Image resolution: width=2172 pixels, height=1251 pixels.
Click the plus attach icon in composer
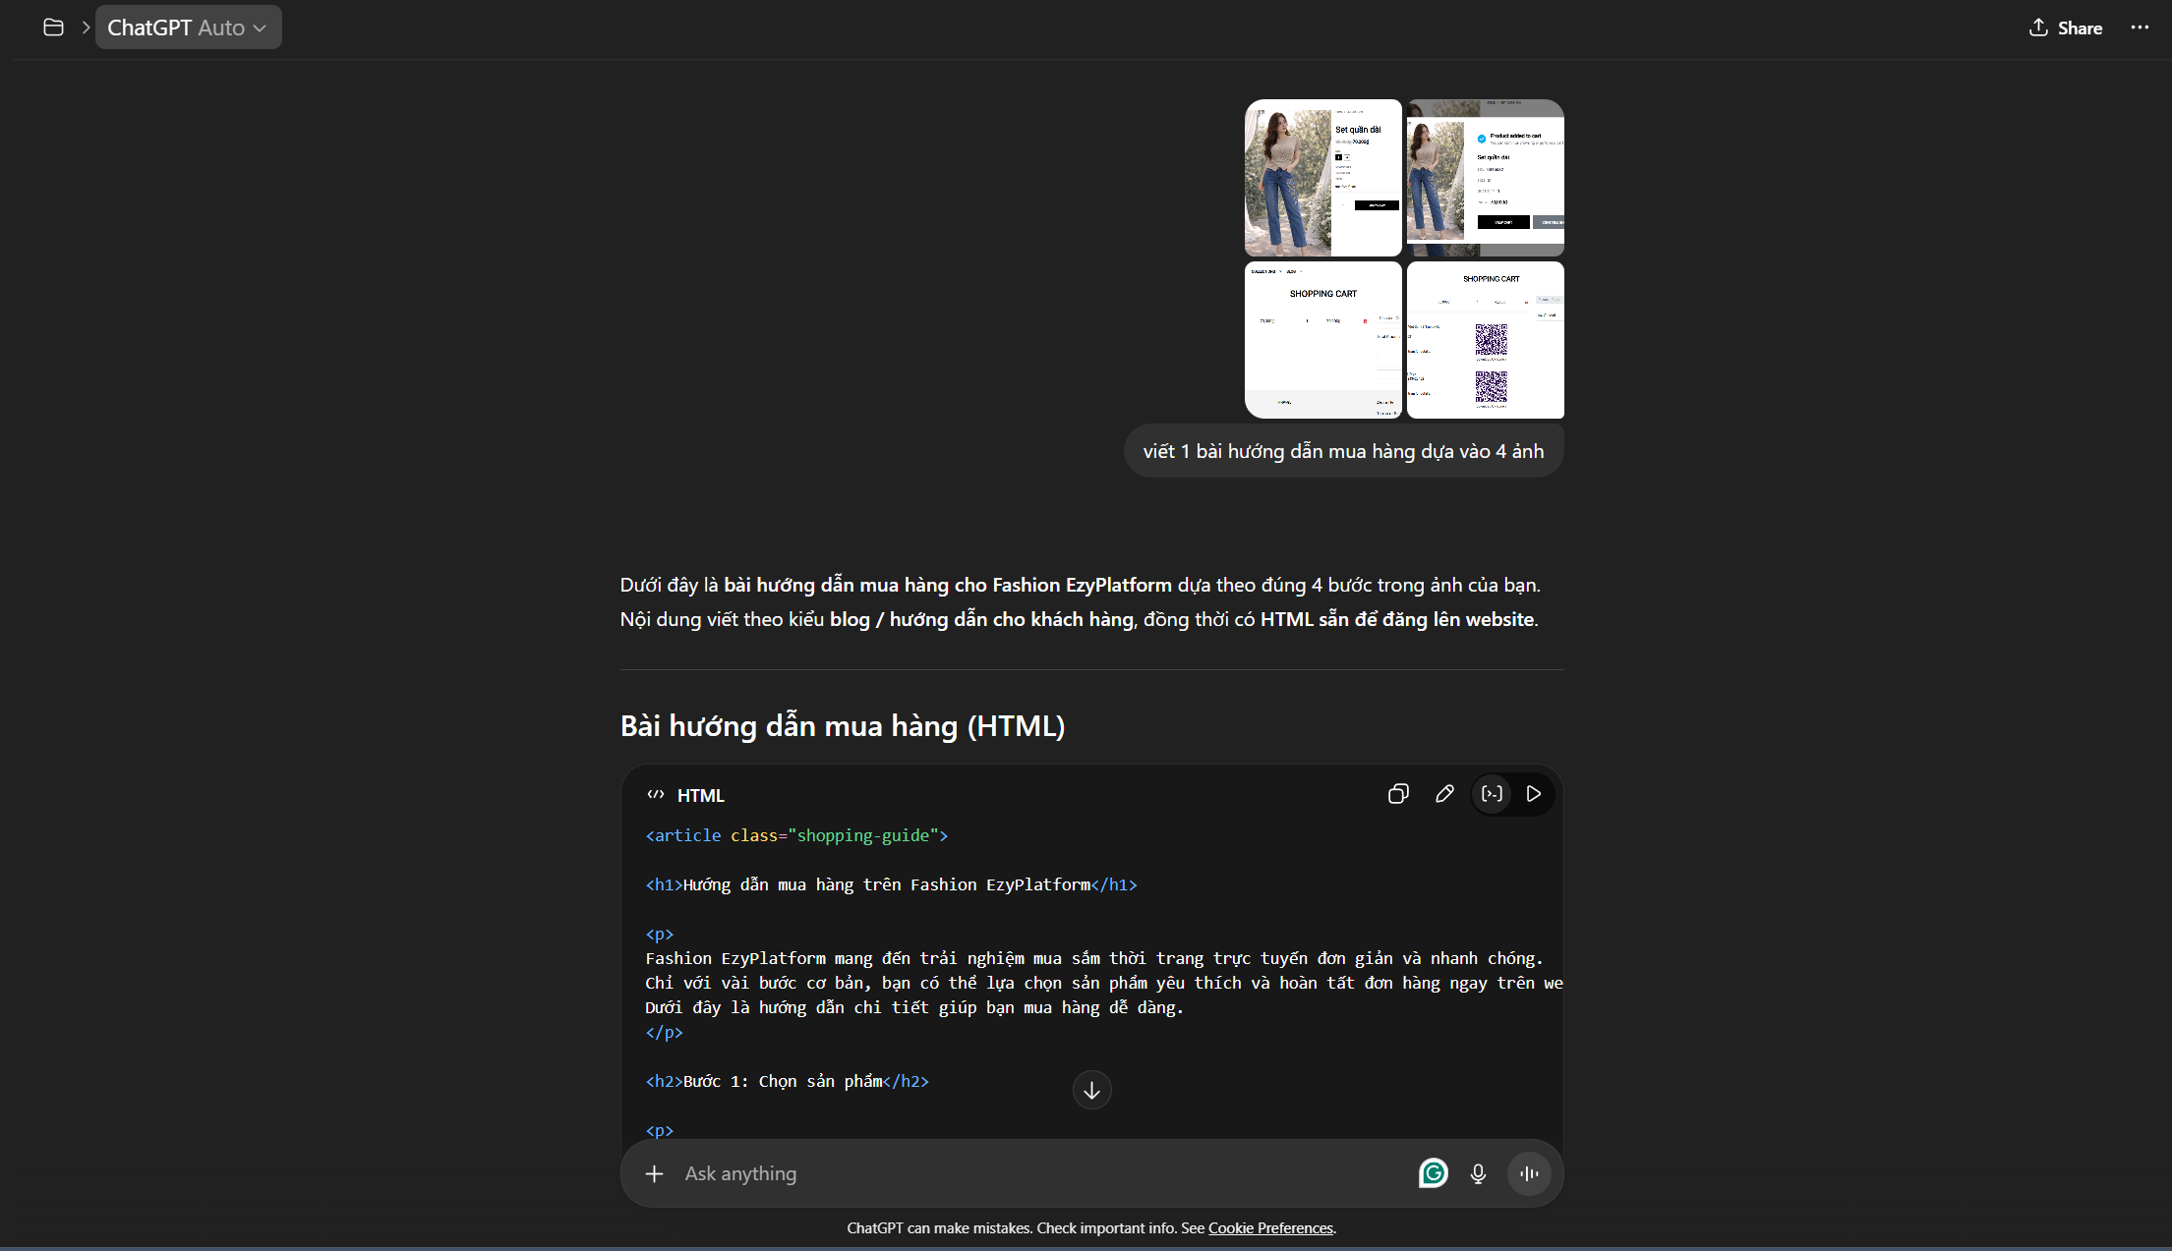point(654,1173)
